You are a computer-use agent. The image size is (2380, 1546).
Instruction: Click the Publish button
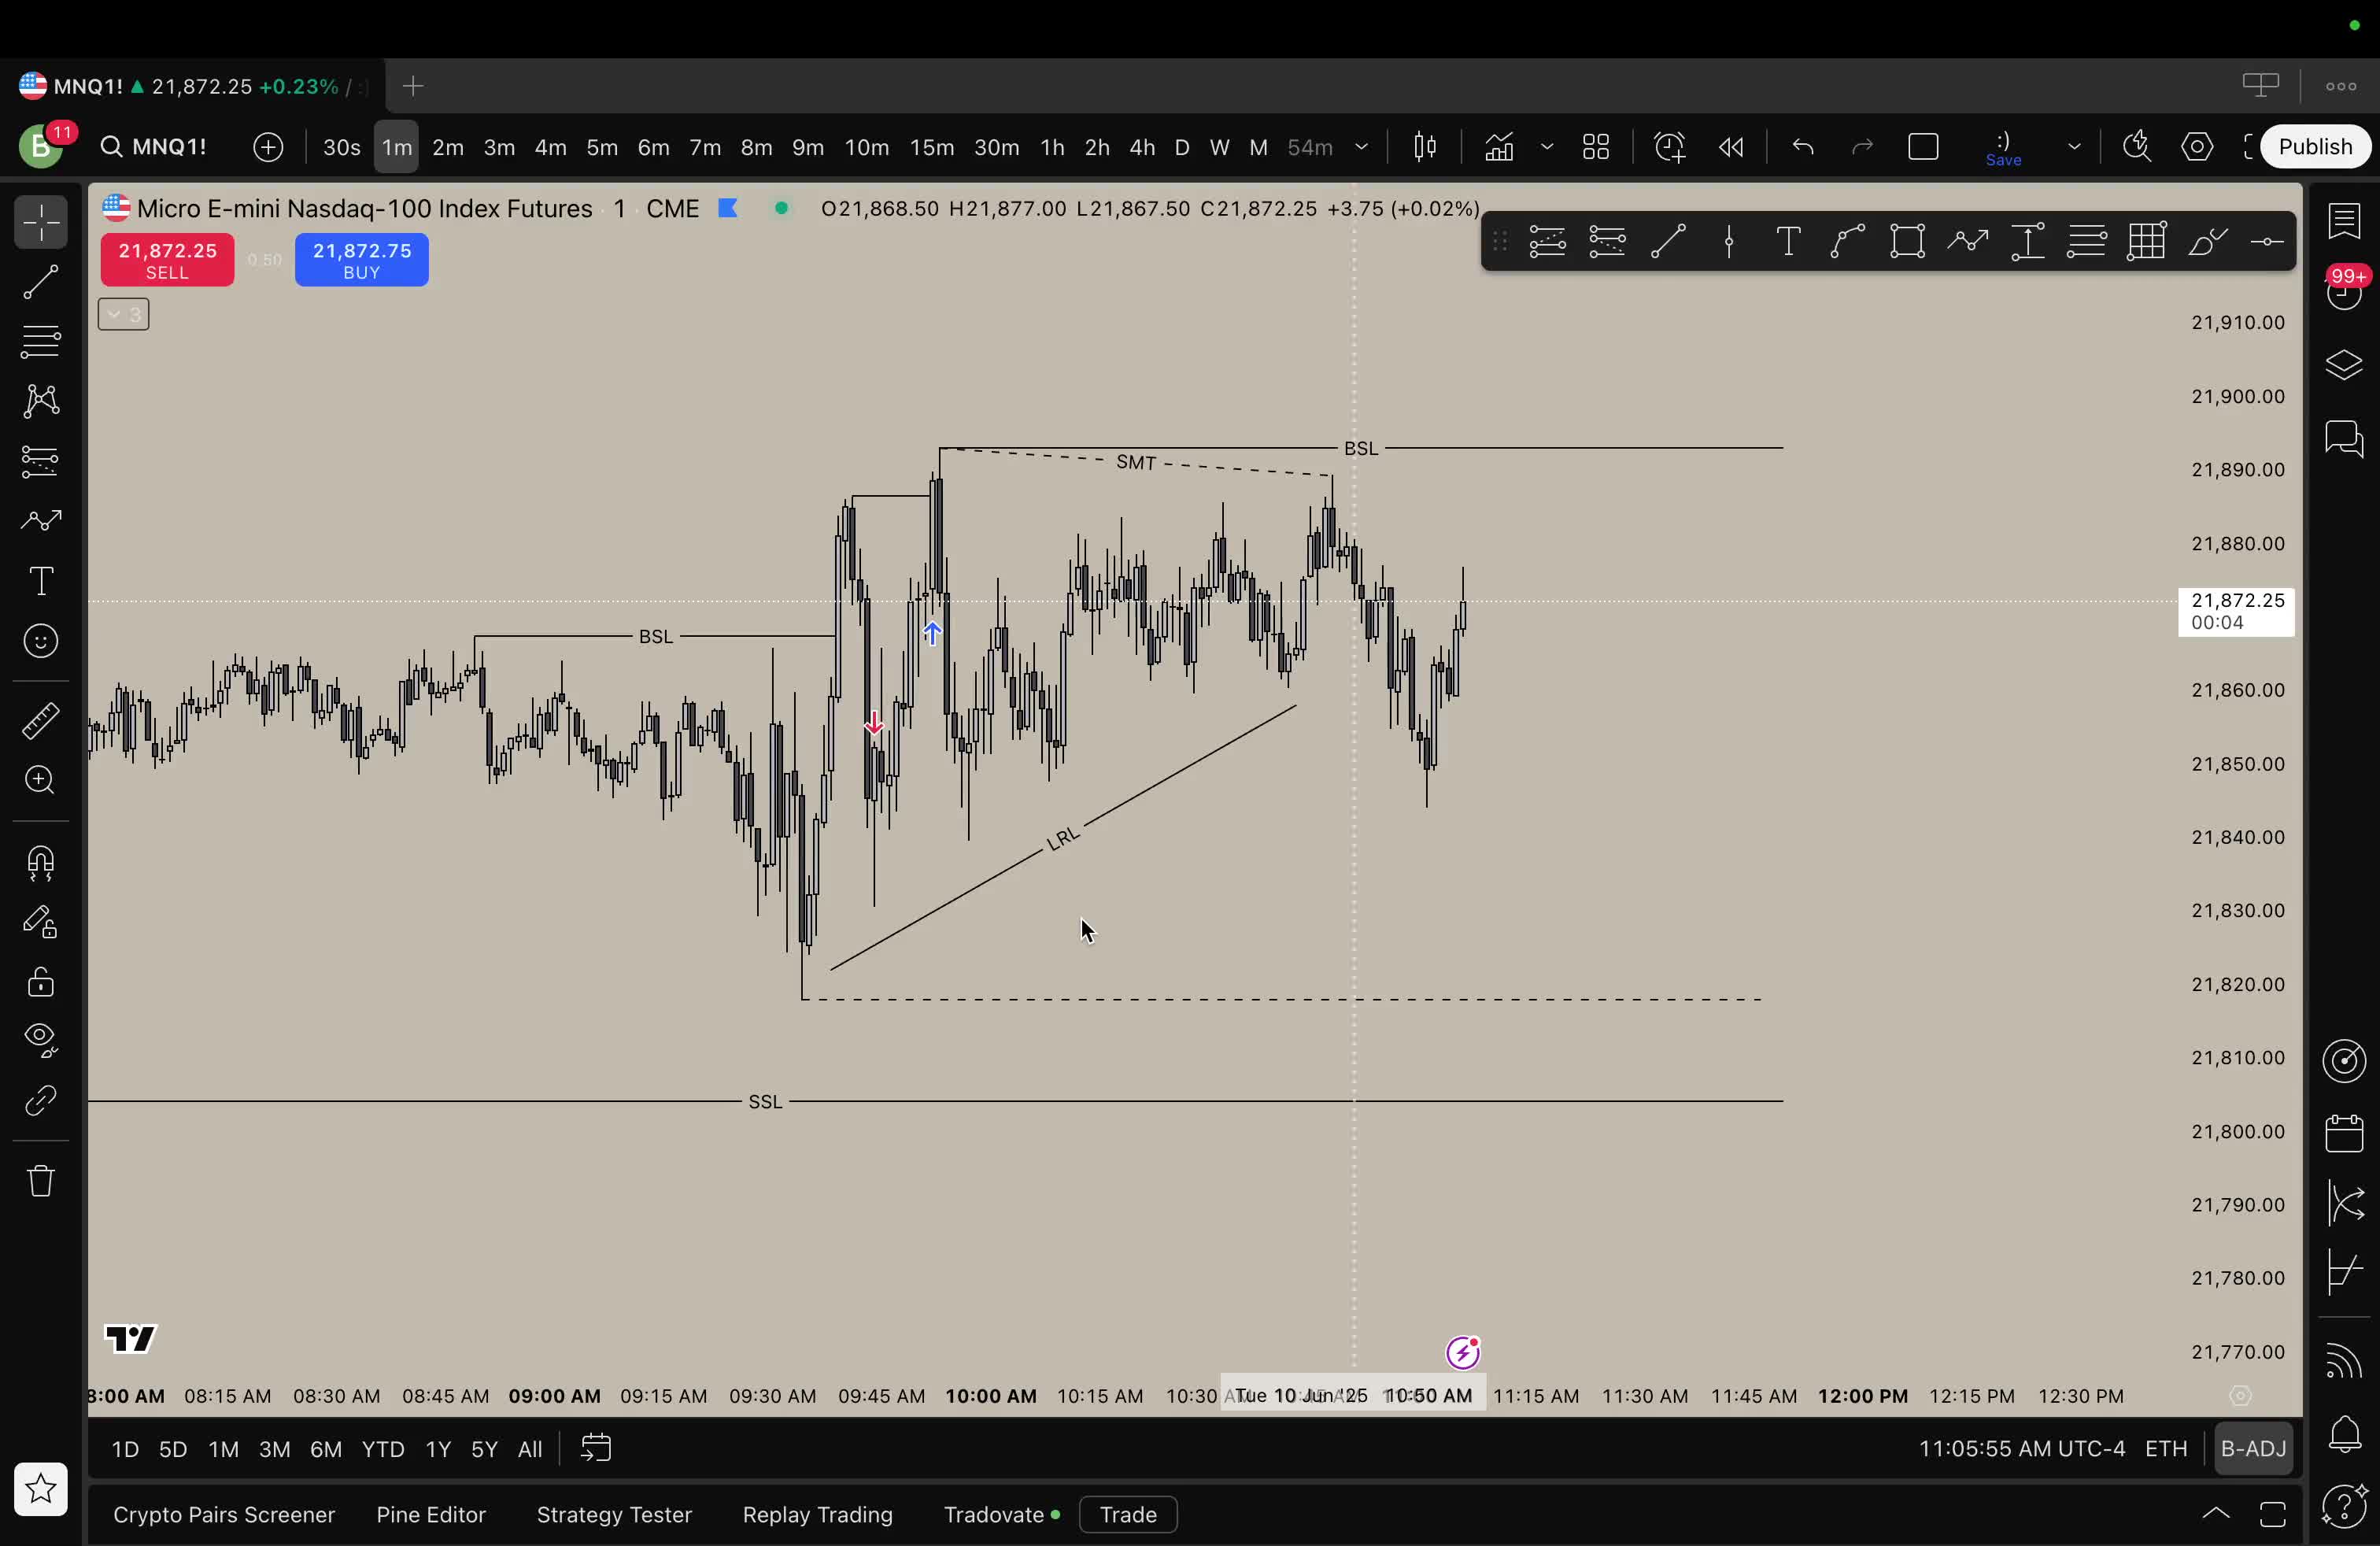tap(2314, 147)
